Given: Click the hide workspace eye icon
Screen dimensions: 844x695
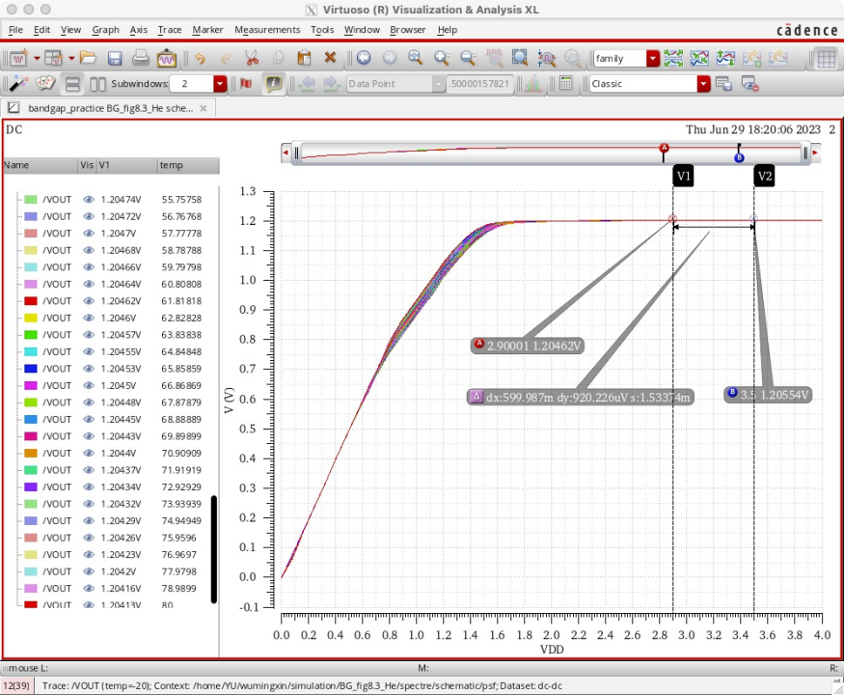Looking at the screenshot, I should tap(749, 84).
